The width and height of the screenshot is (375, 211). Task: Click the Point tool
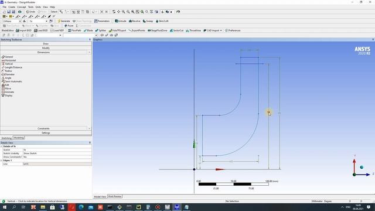[x=69, y=26]
